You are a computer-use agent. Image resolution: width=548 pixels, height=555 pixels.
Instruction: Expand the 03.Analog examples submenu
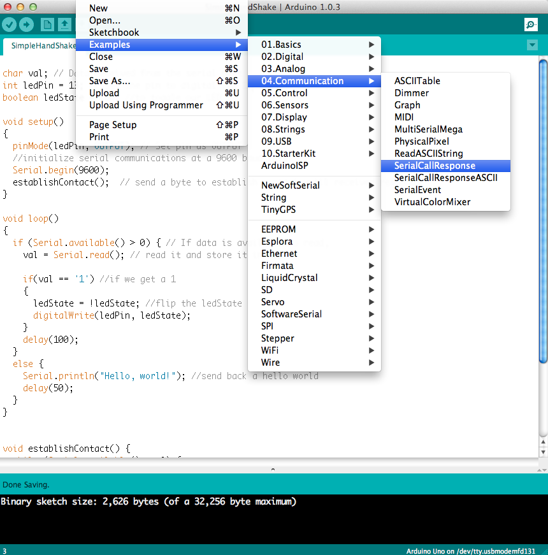tap(314, 69)
